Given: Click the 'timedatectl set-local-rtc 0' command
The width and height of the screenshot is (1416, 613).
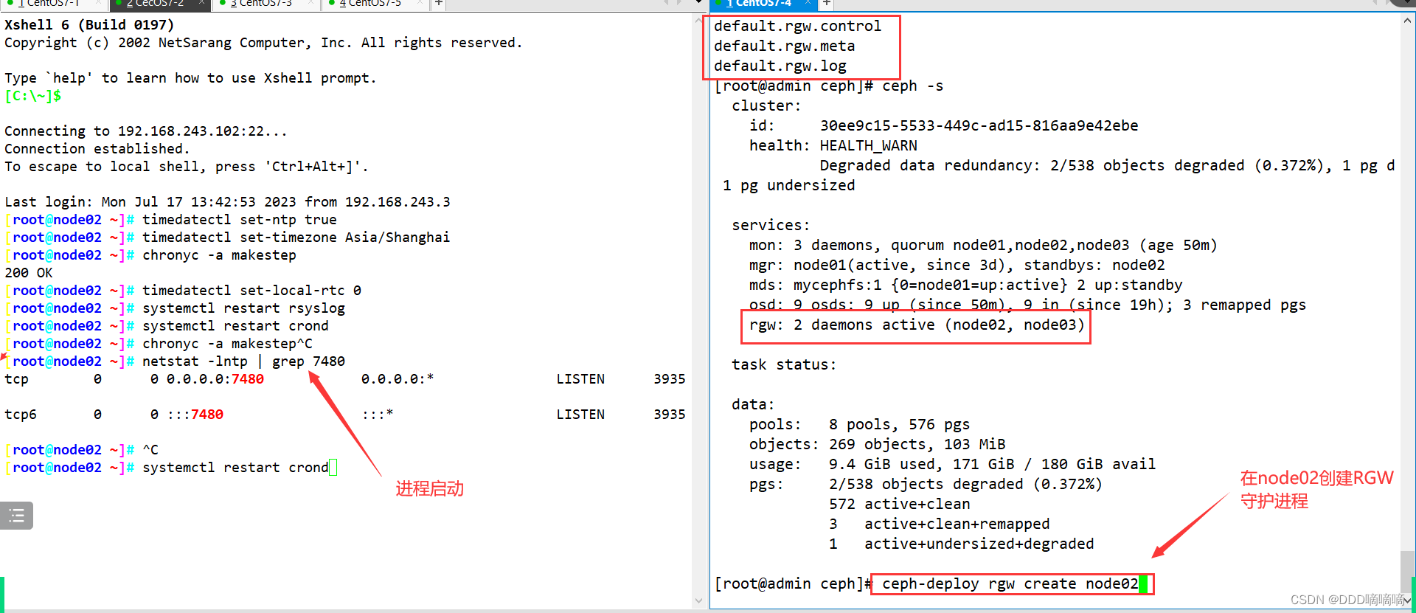Looking at the screenshot, I should pos(251,290).
